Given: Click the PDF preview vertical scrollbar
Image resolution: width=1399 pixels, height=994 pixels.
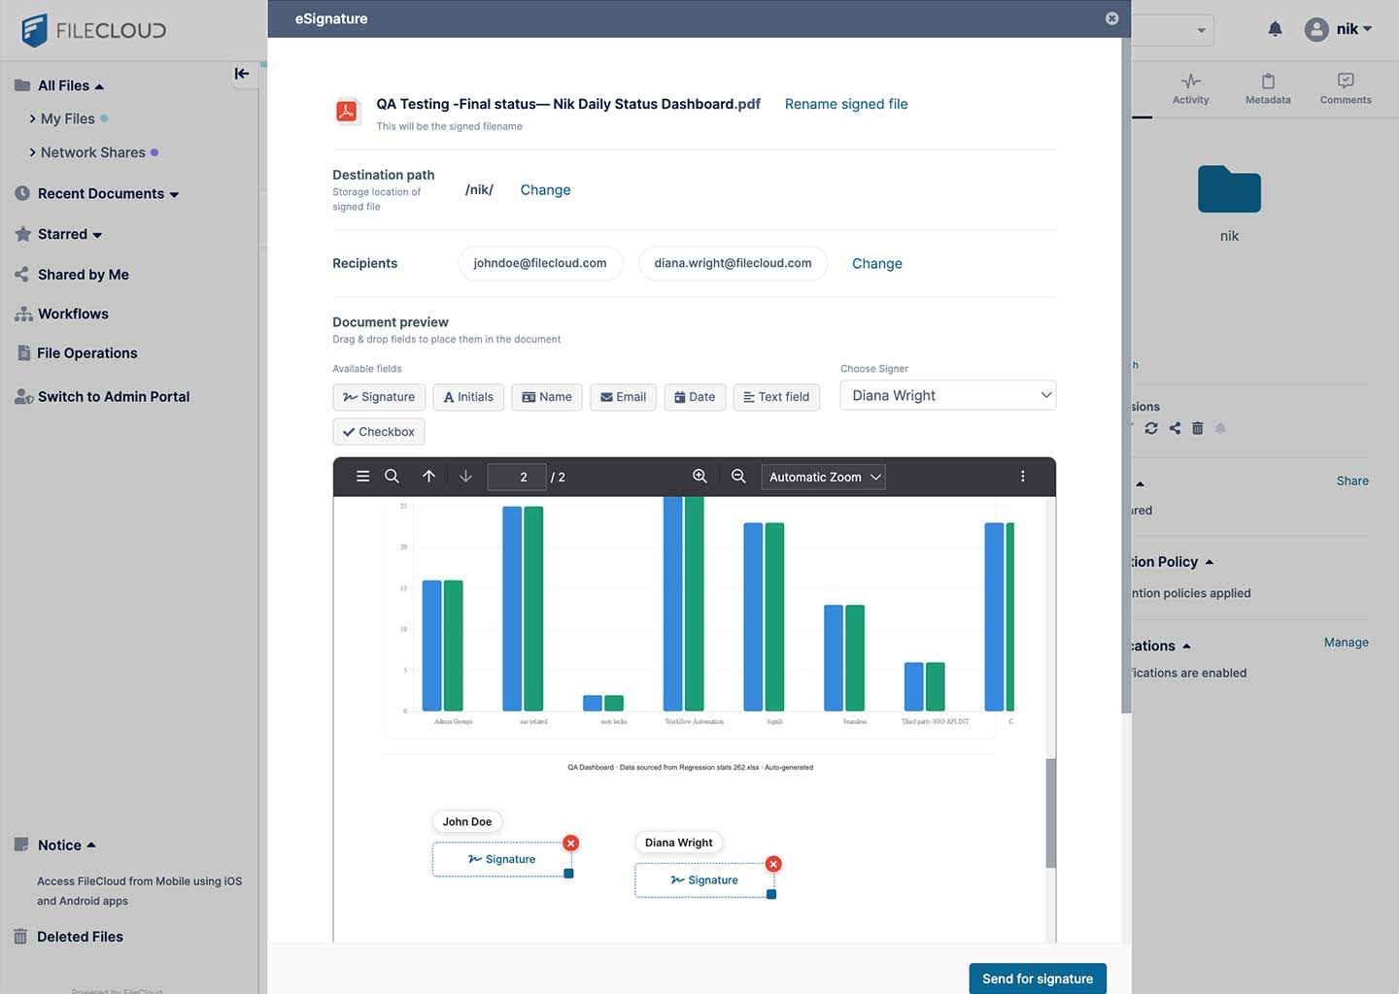Looking at the screenshot, I should [1050, 813].
